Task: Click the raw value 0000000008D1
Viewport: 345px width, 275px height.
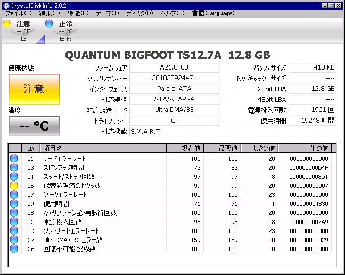Action: click(309, 177)
